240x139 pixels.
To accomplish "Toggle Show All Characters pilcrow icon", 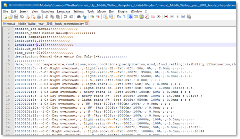I will pyautogui.click(x=124, y=17).
